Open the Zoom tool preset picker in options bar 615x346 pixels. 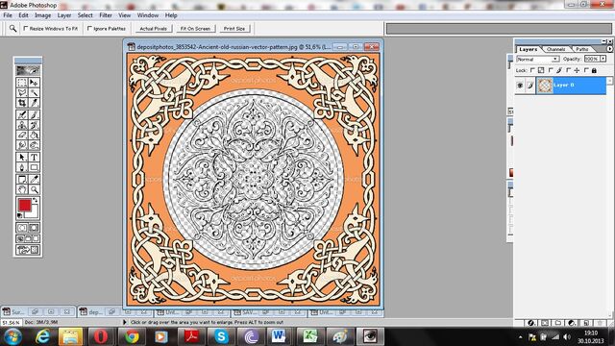point(12,28)
